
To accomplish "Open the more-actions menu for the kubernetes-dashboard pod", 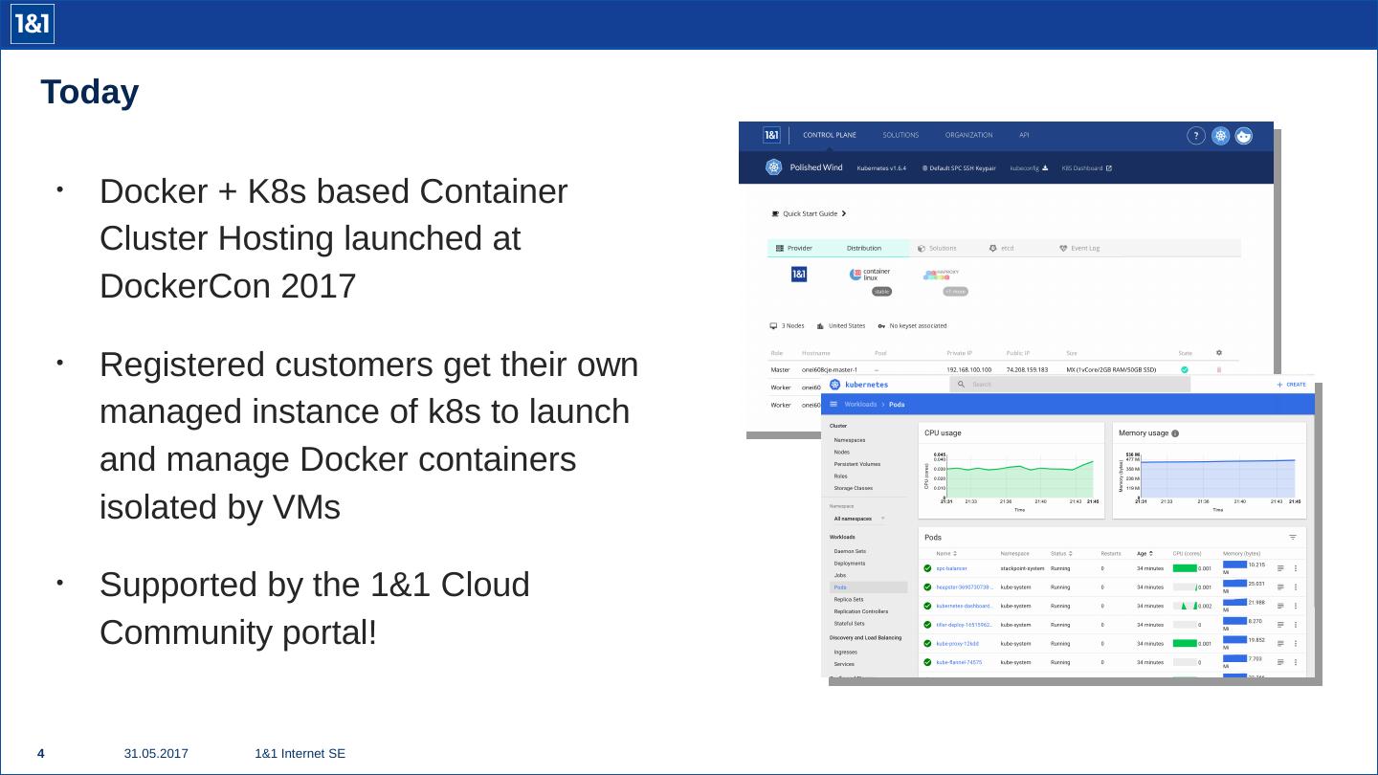I will (x=1296, y=606).
